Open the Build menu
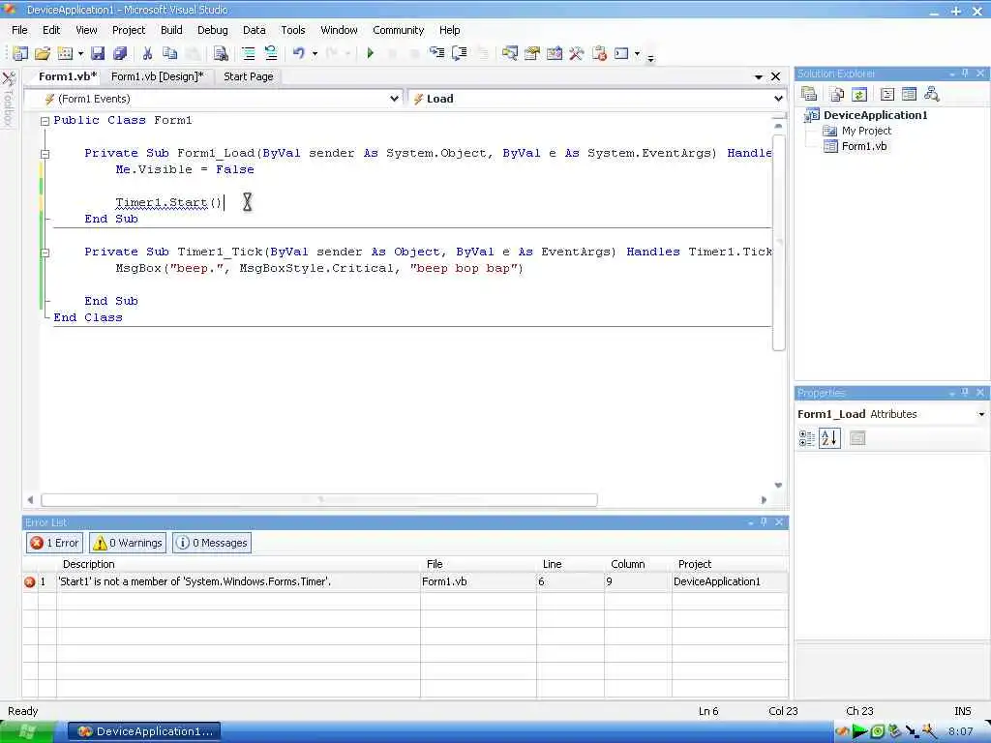Image resolution: width=991 pixels, height=743 pixels. [171, 30]
